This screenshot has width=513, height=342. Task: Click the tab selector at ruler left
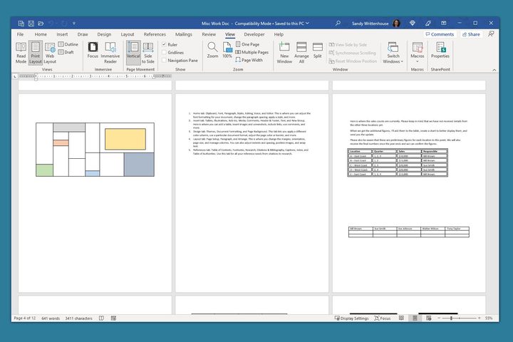(15, 76)
